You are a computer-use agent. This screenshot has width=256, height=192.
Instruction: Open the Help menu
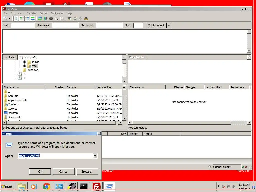[x=69, y=13]
